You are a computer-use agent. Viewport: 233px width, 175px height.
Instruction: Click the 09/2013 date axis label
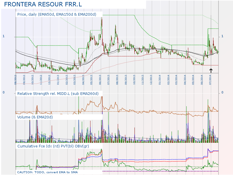click(126, 80)
